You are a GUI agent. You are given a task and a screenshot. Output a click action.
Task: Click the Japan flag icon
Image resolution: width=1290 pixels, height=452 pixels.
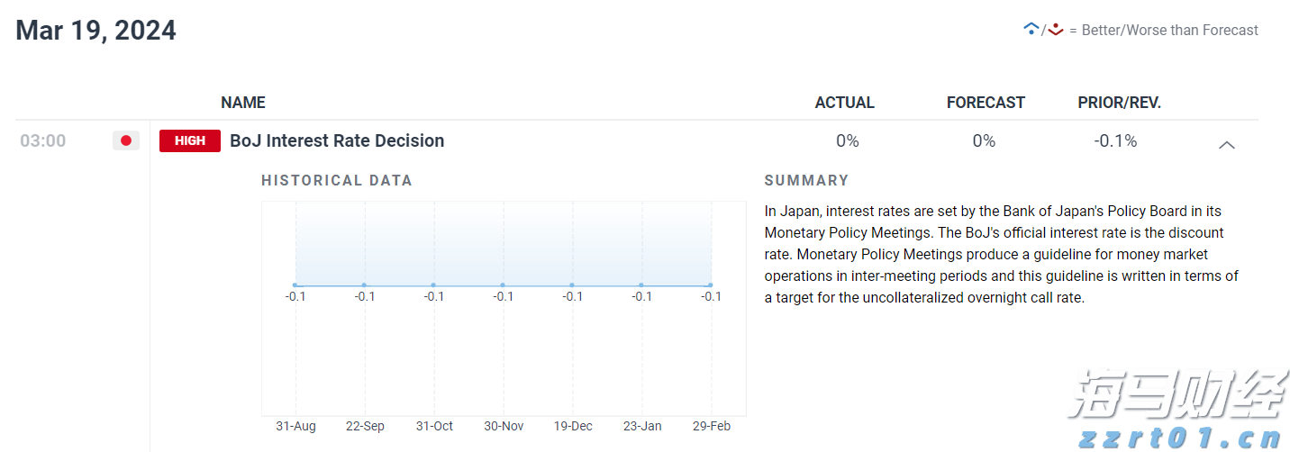coord(126,140)
